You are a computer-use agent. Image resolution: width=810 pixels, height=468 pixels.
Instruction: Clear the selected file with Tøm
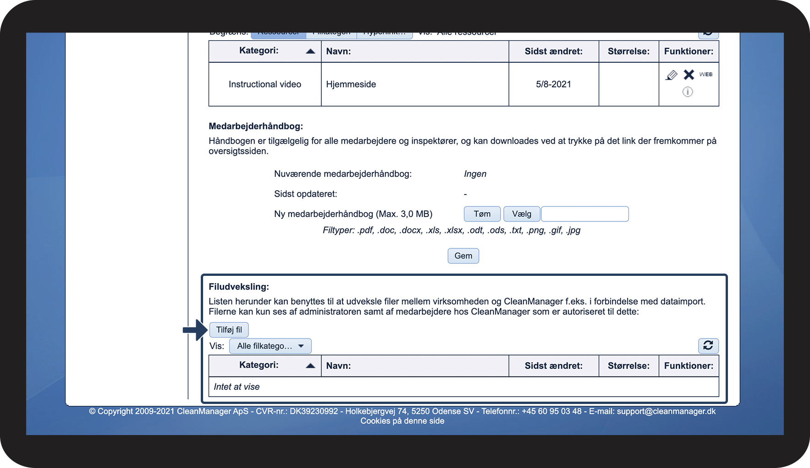482,214
